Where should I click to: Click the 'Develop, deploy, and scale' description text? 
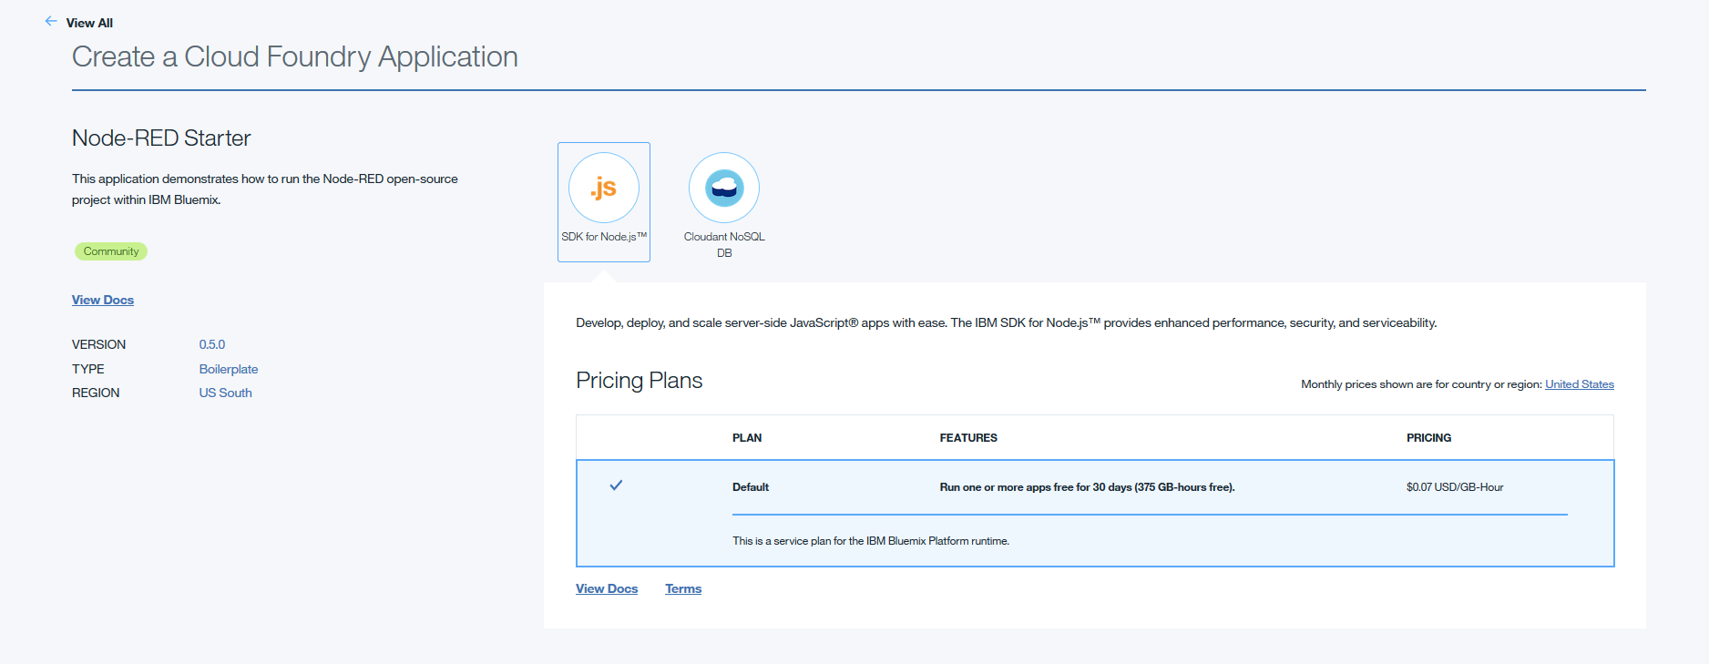coord(1007,323)
